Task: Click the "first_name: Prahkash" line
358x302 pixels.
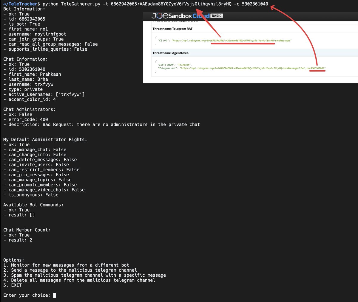Action: pyautogui.click(x=32, y=74)
